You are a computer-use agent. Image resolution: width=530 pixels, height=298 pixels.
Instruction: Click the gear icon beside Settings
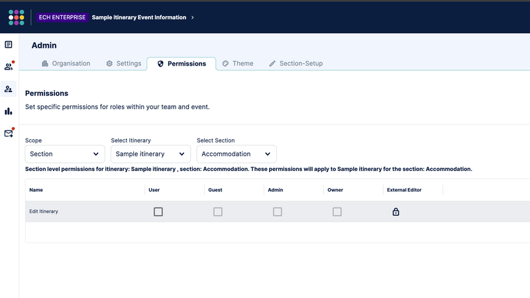(109, 64)
